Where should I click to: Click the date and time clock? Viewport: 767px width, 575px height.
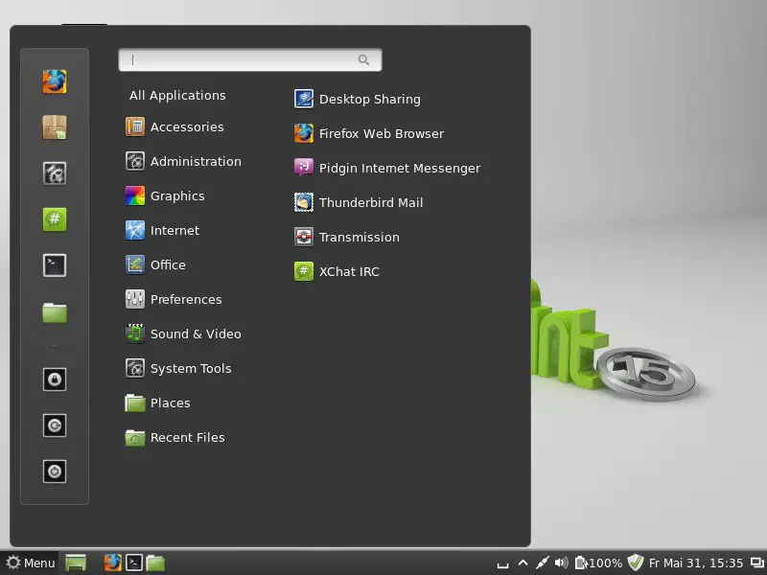tap(696, 563)
